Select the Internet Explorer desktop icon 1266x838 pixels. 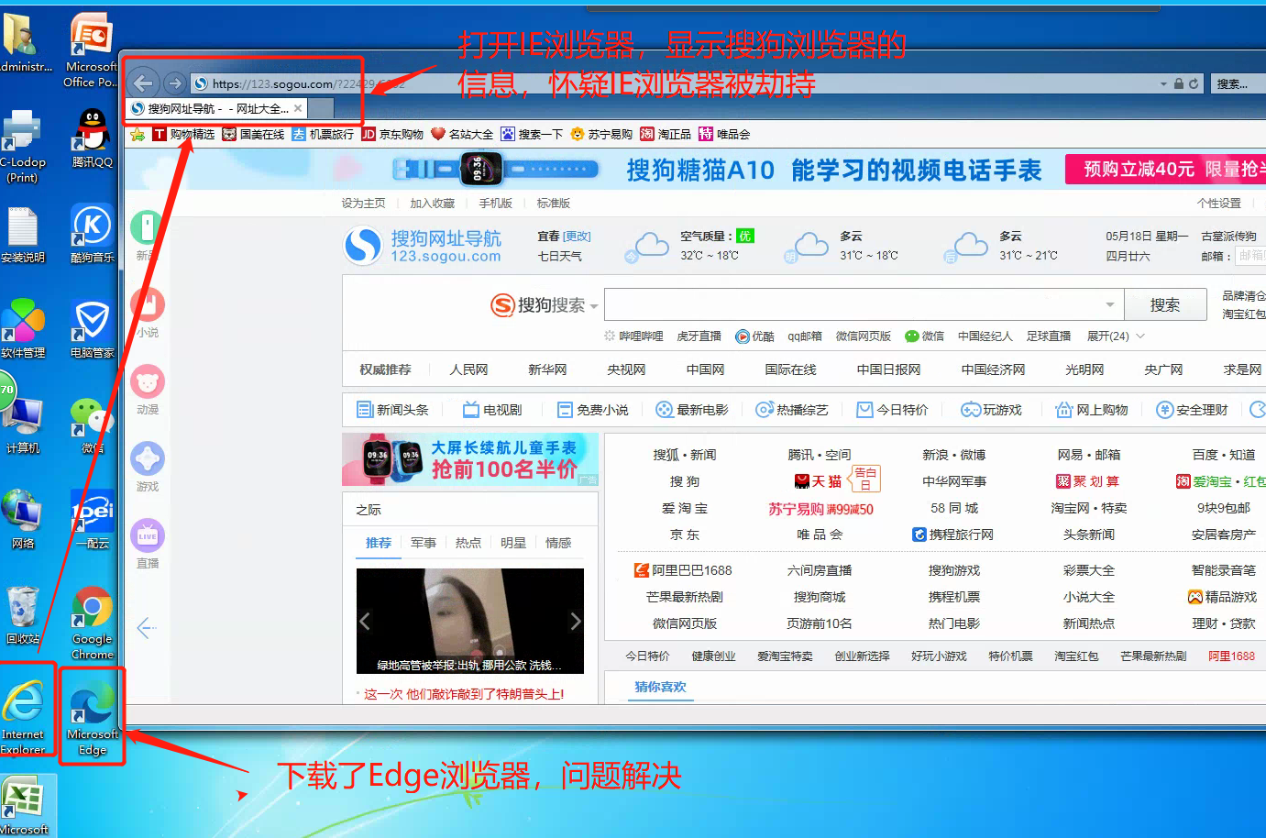(23, 717)
